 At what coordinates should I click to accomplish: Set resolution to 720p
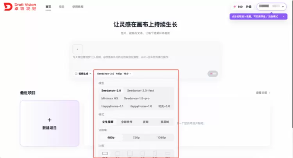point(136,138)
